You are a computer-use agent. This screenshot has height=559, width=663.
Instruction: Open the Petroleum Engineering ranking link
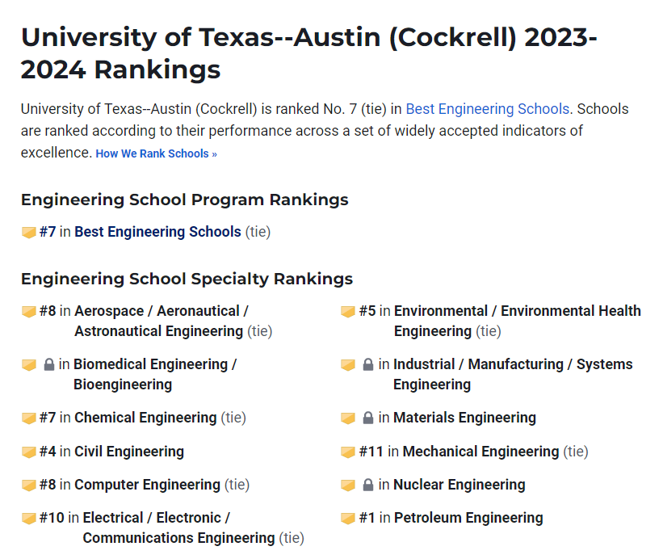pos(468,518)
